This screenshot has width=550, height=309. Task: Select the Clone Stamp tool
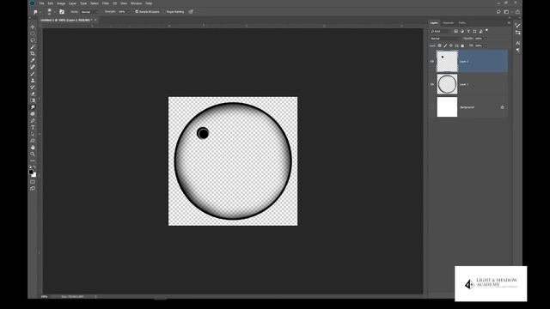[33, 81]
